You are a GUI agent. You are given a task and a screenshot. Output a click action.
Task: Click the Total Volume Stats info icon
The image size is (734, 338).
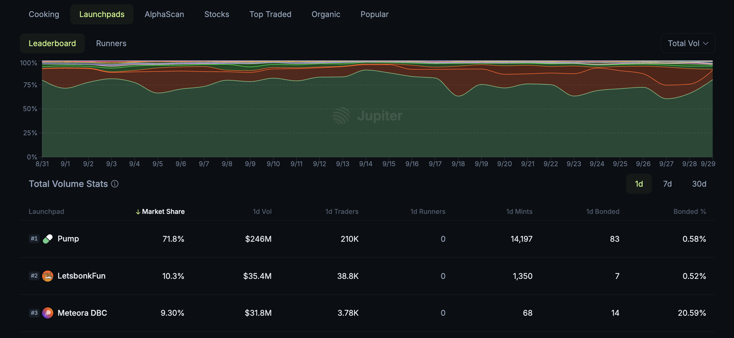tap(115, 184)
